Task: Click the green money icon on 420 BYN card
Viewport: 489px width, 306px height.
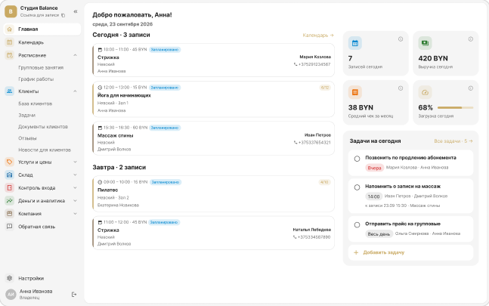Action: coord(425,43)
